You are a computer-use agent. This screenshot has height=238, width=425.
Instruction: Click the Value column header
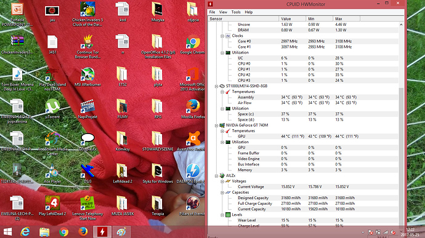pos(292,18)
